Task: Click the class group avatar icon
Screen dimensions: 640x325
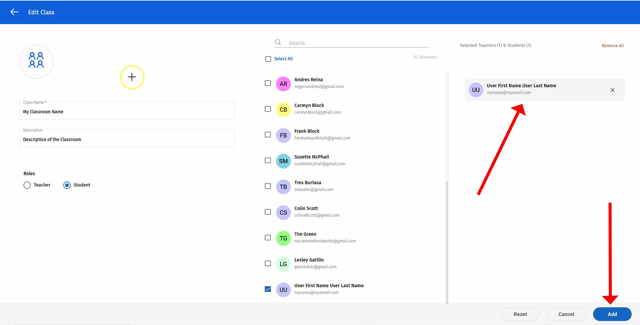Action: pyautogui.click(x=36, y=62)
